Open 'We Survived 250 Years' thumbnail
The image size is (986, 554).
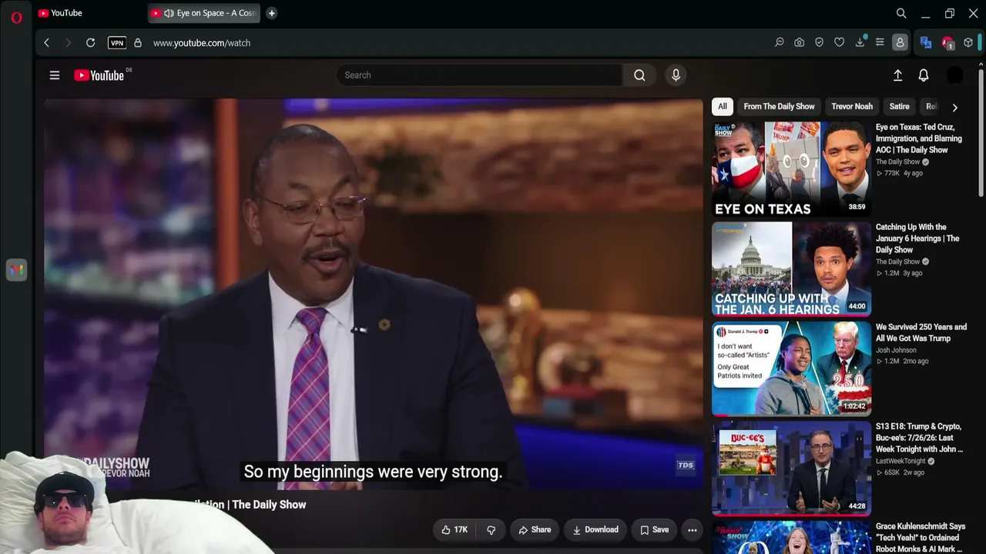(x=791, y=369)
